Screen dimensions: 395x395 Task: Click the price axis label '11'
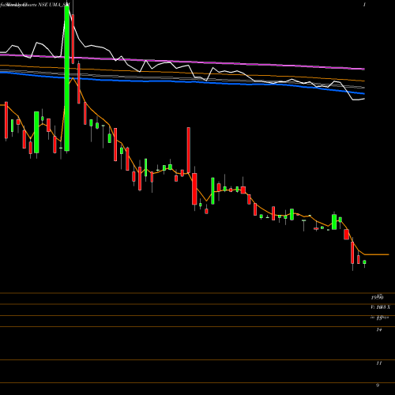(379, 363)
